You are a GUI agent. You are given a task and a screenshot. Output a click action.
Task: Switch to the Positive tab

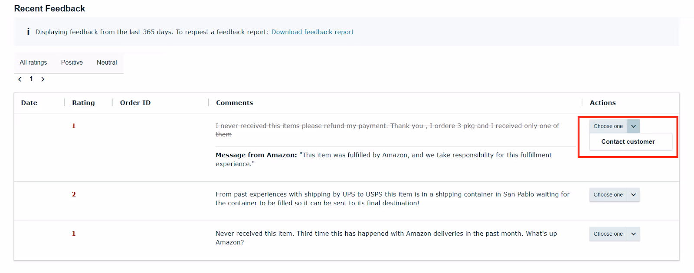[x=72, y=62]
